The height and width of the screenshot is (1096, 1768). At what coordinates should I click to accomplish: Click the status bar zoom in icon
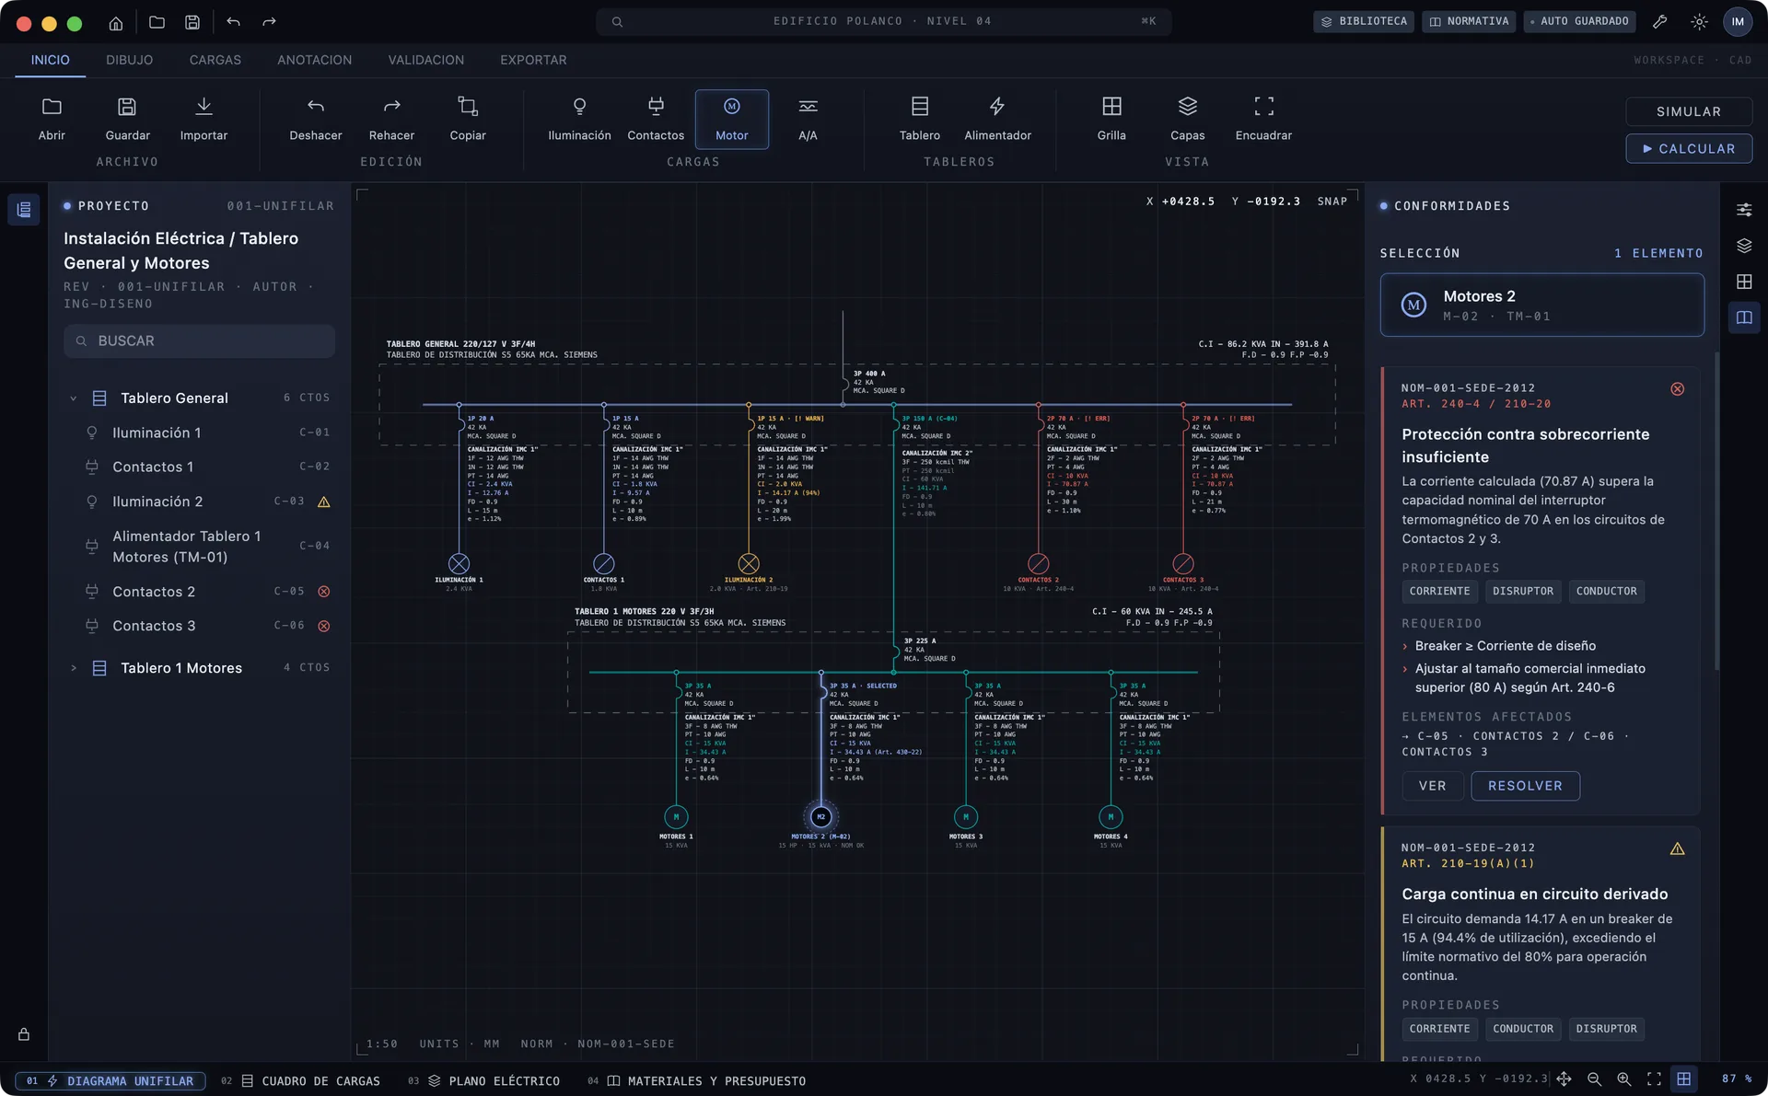coord(1624,1079)
